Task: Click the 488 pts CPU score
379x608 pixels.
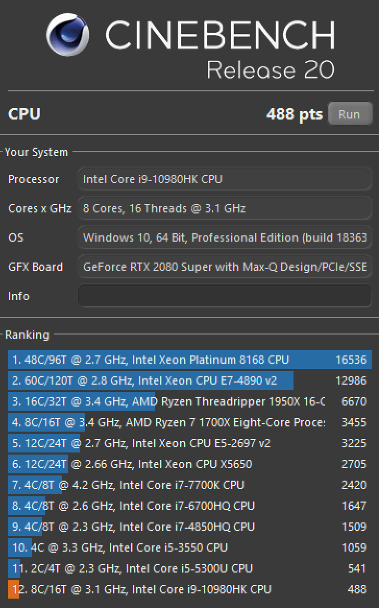Action: pyautogui.click(x=295, y=114)
